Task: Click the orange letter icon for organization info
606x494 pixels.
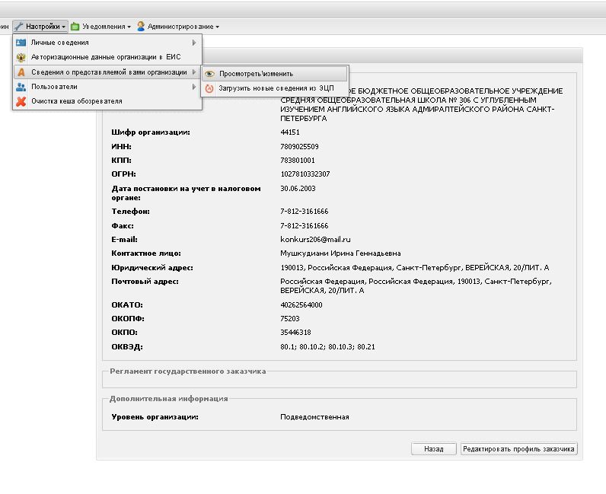Action: [x=21, y=72]
